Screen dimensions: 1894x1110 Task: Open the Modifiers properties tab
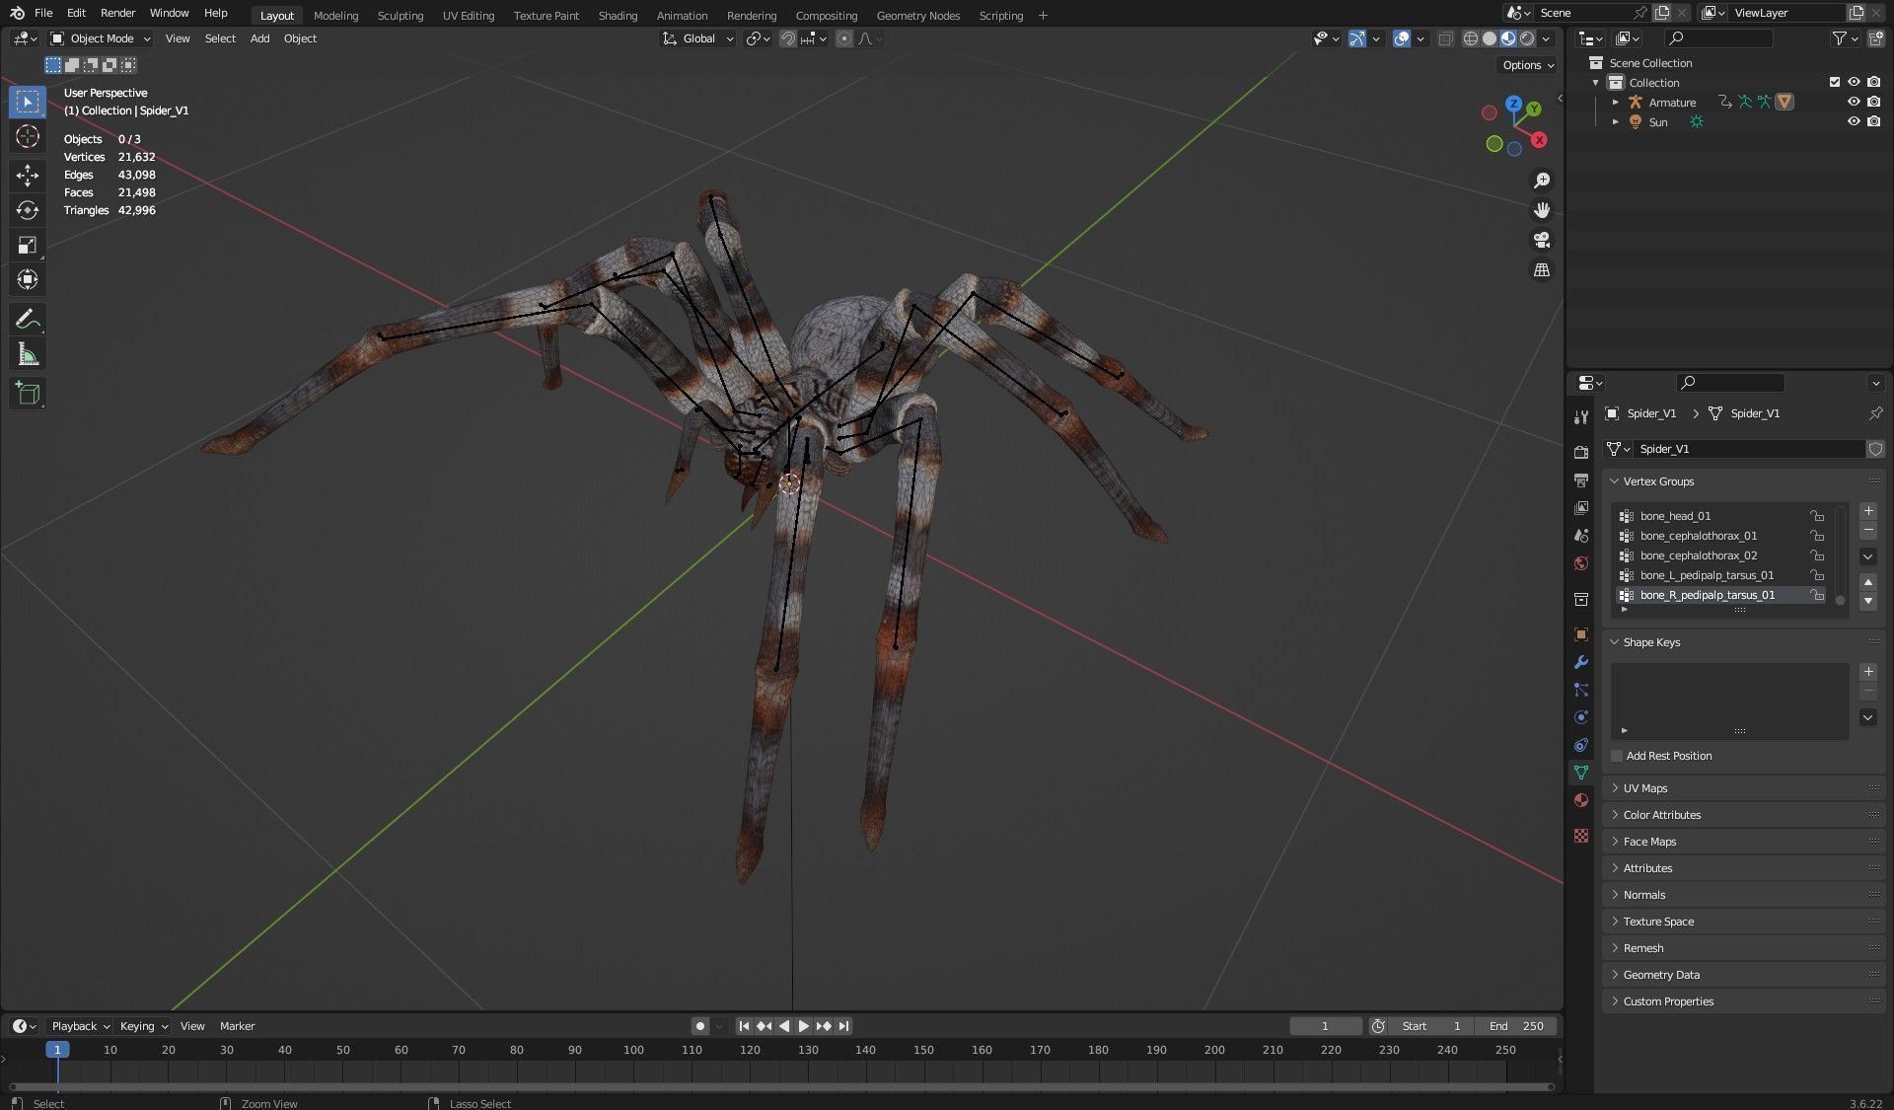tap(1581, 662)
